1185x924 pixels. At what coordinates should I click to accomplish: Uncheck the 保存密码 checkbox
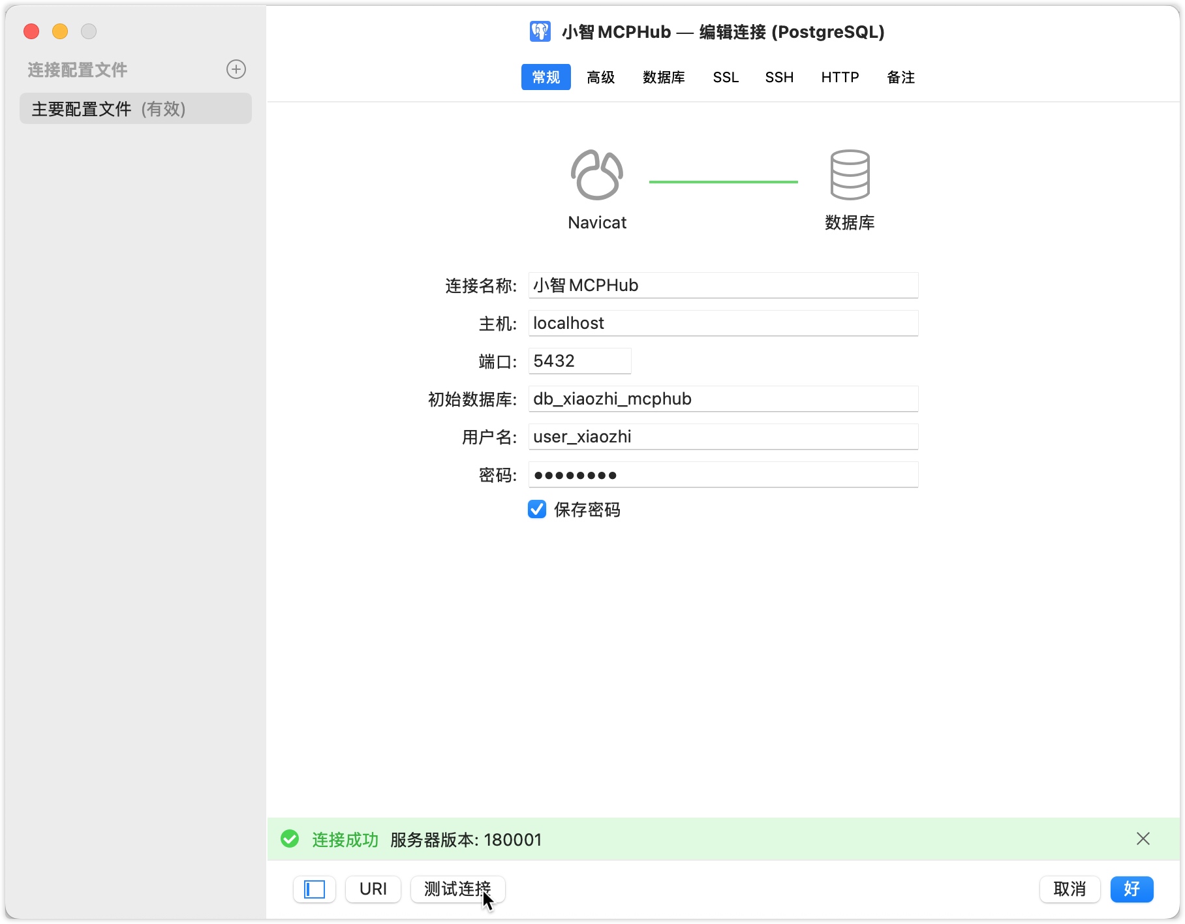coord(537,509)
